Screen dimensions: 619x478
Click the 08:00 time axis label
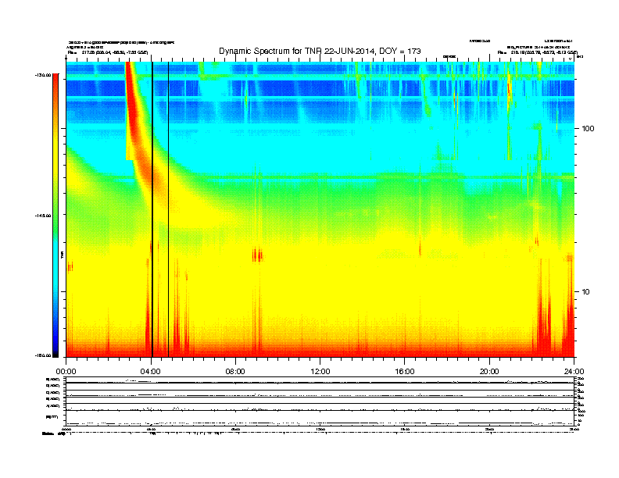coord(235,372)
